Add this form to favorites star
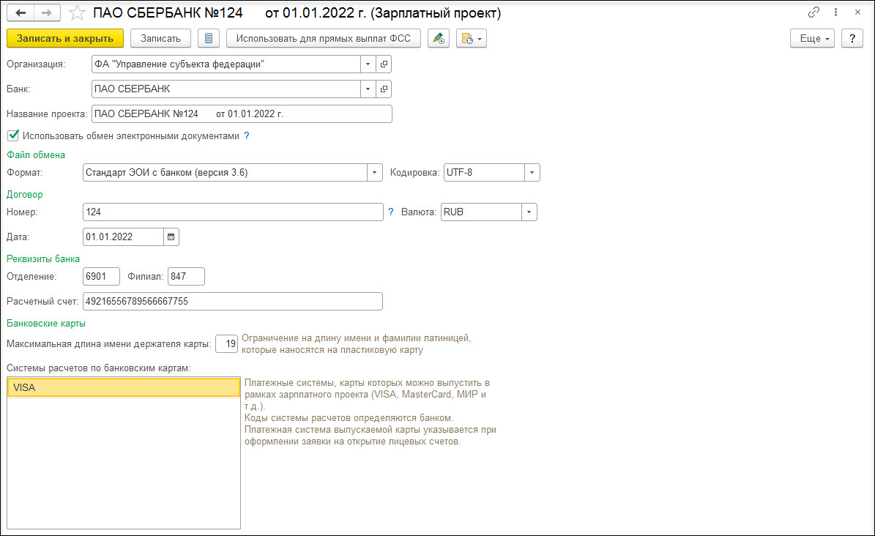 [77, 13]
